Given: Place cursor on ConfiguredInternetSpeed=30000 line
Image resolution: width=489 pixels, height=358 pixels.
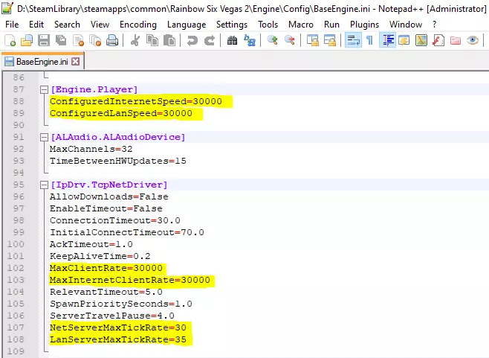Looking at the screenshot, I should click(136, 101).
